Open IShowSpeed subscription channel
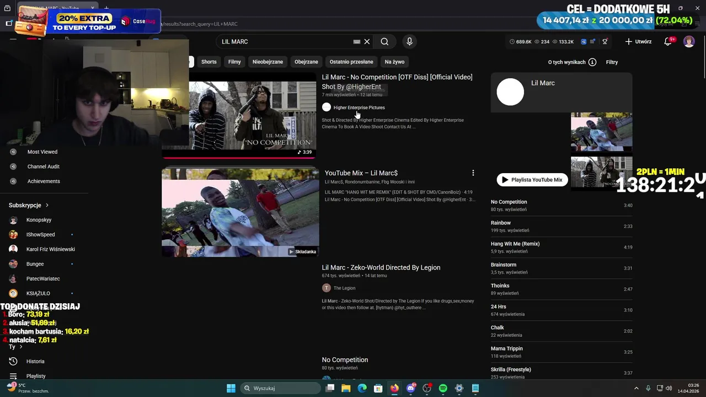706x397 pixels. (x=40, y=234)
